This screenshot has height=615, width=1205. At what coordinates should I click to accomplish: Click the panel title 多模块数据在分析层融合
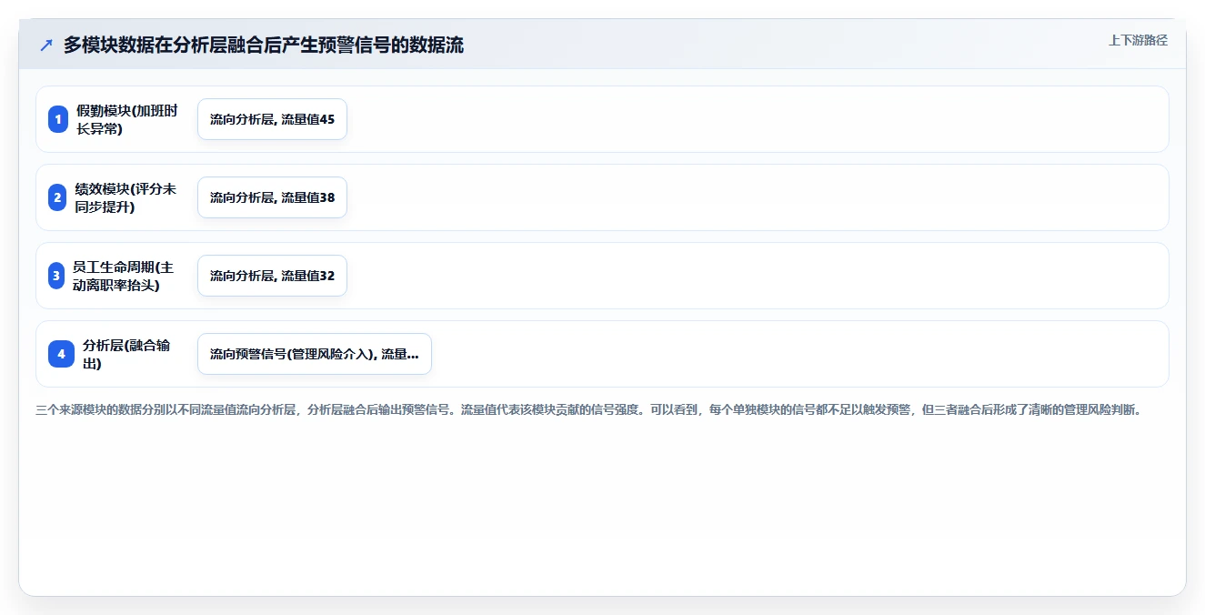point(263,45)
